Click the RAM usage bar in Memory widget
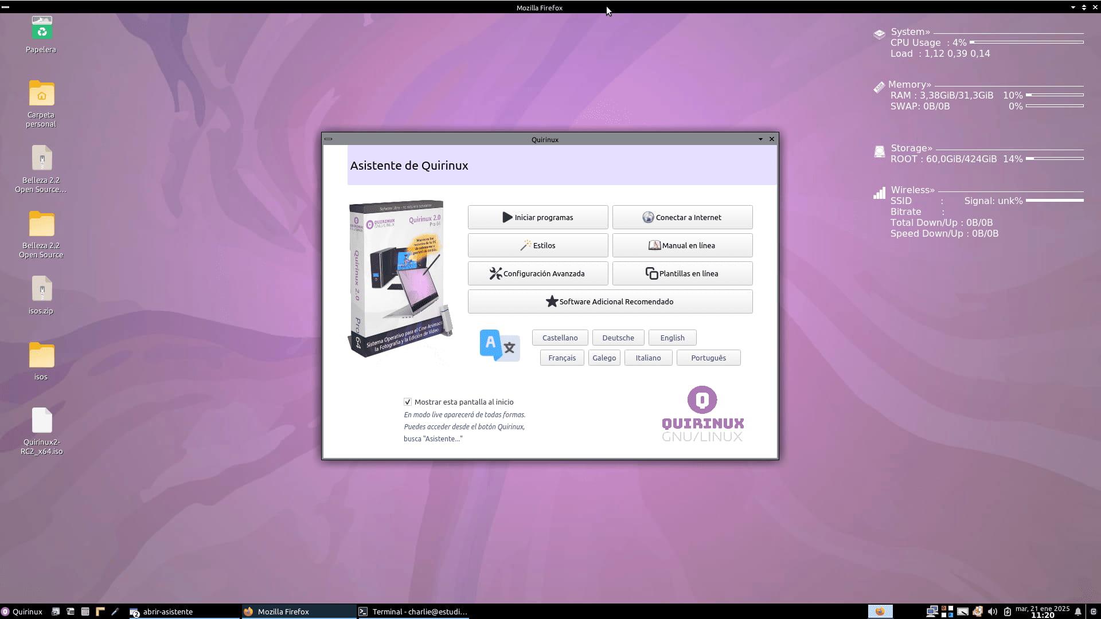 (x=1055, y=95)
